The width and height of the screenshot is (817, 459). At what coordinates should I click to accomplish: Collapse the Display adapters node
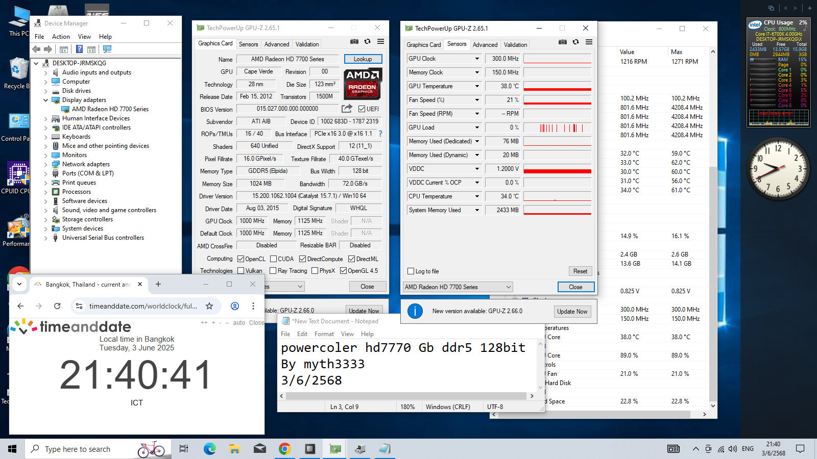coord(45,100)
